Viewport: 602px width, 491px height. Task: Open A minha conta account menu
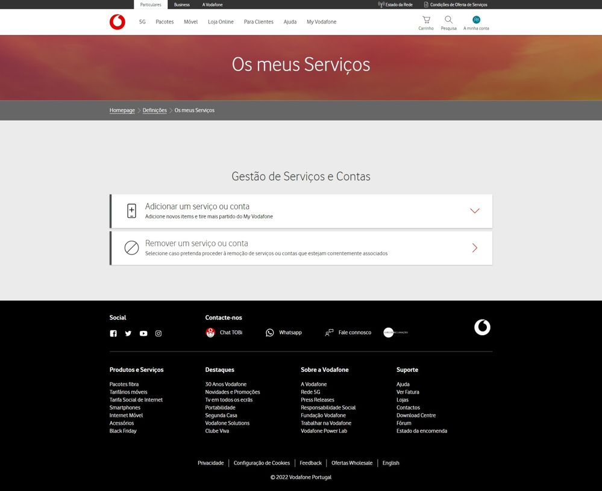pyautogui.click(x=475, y=22)
